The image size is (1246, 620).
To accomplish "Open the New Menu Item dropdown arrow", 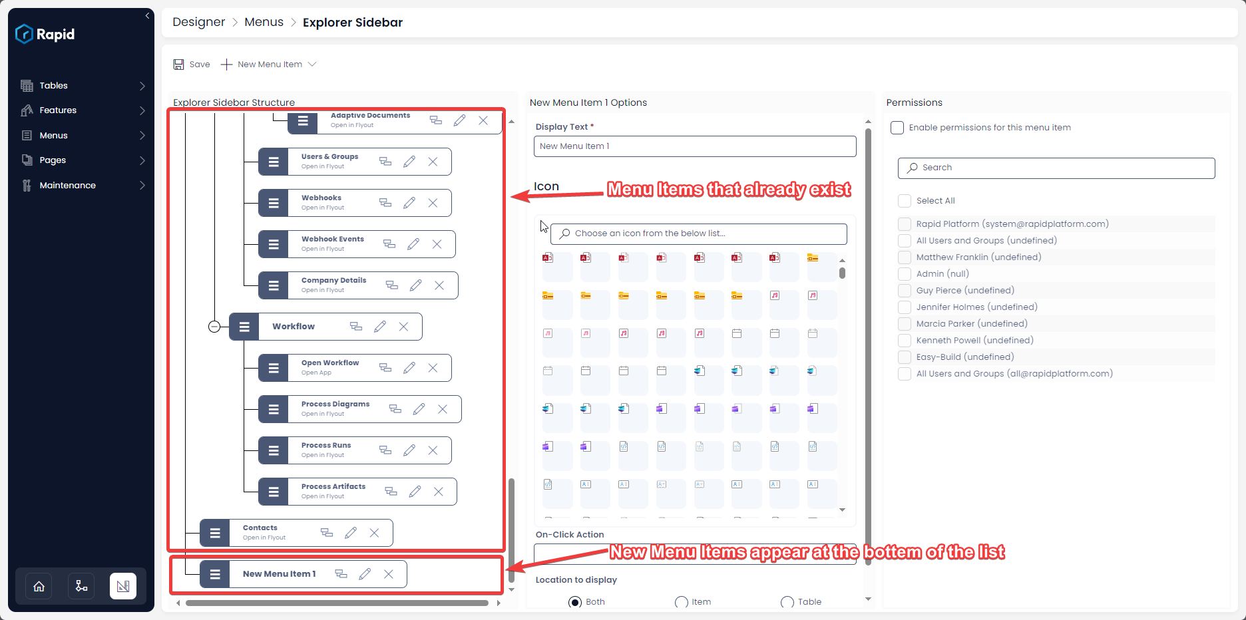I will coord(312,64).
